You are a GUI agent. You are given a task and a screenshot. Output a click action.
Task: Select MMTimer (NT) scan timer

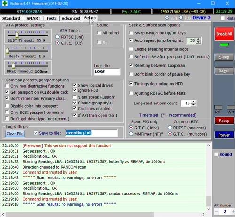tap(131, 134)
